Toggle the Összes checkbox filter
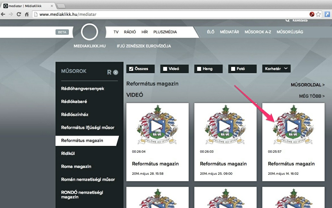The image size is (332, 208). [131, 69]
